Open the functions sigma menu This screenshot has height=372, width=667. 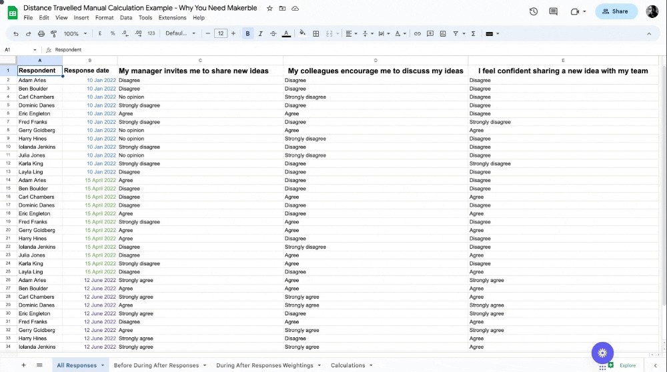pyautogui.click(x=473, y=33)
